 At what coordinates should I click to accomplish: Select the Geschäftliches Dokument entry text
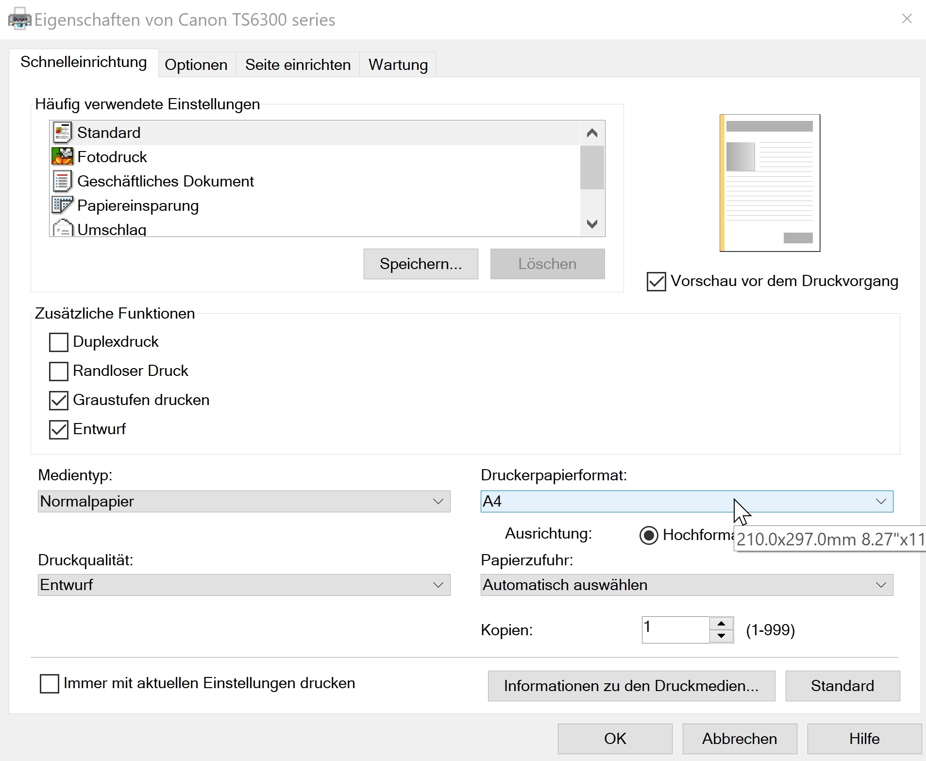pos(166,181)
